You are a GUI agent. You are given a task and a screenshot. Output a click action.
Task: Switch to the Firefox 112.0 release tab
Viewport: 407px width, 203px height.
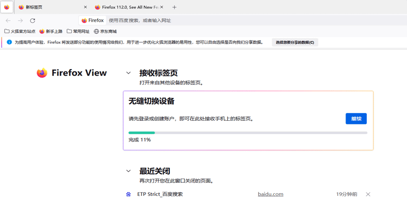(126, 8)
